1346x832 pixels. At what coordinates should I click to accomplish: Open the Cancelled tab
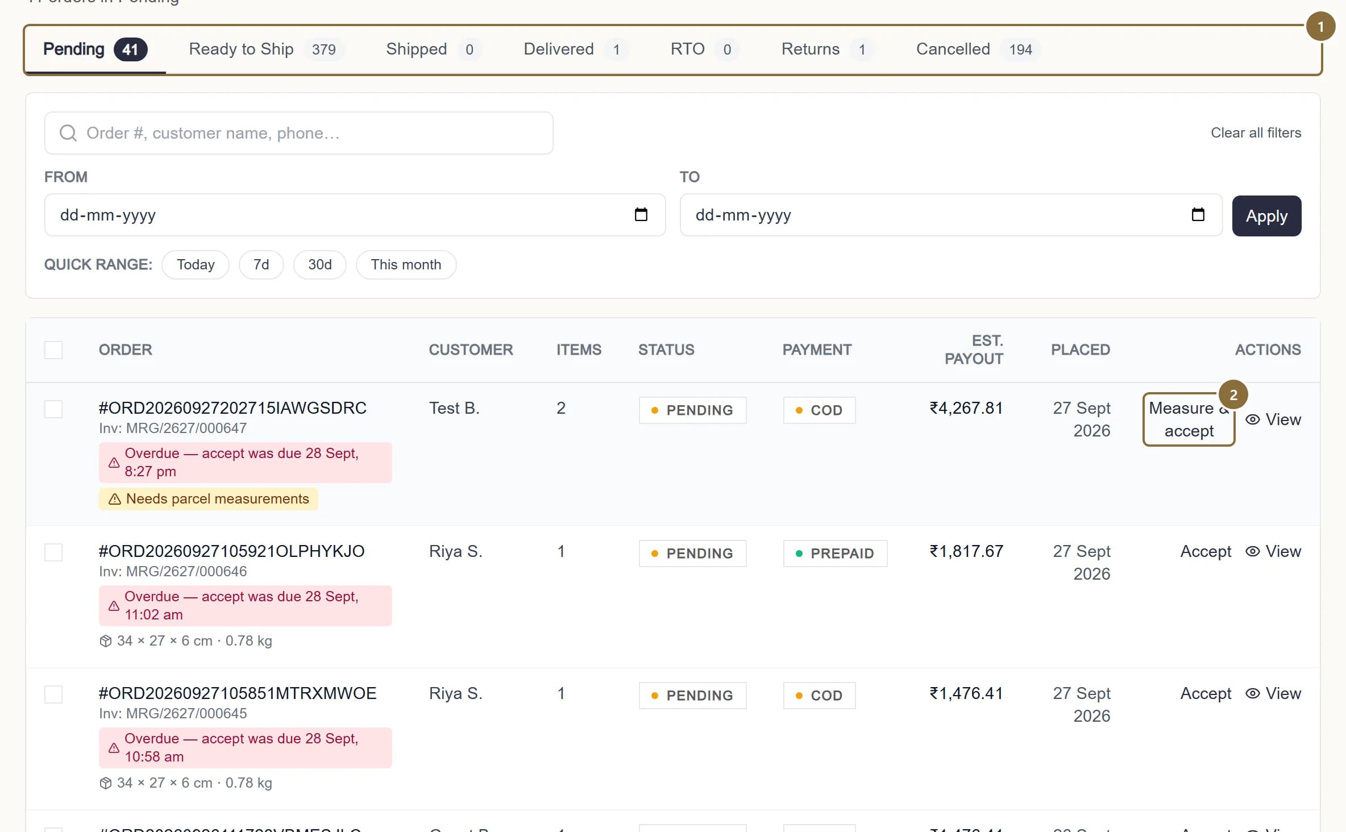click(978, 49)
